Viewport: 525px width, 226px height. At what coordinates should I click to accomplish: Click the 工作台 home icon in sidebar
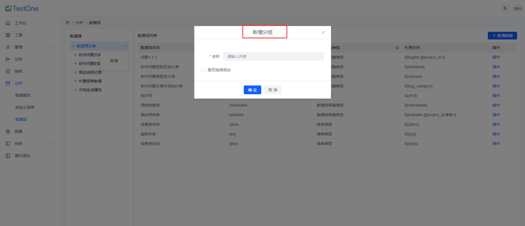[x=8, y=23]
